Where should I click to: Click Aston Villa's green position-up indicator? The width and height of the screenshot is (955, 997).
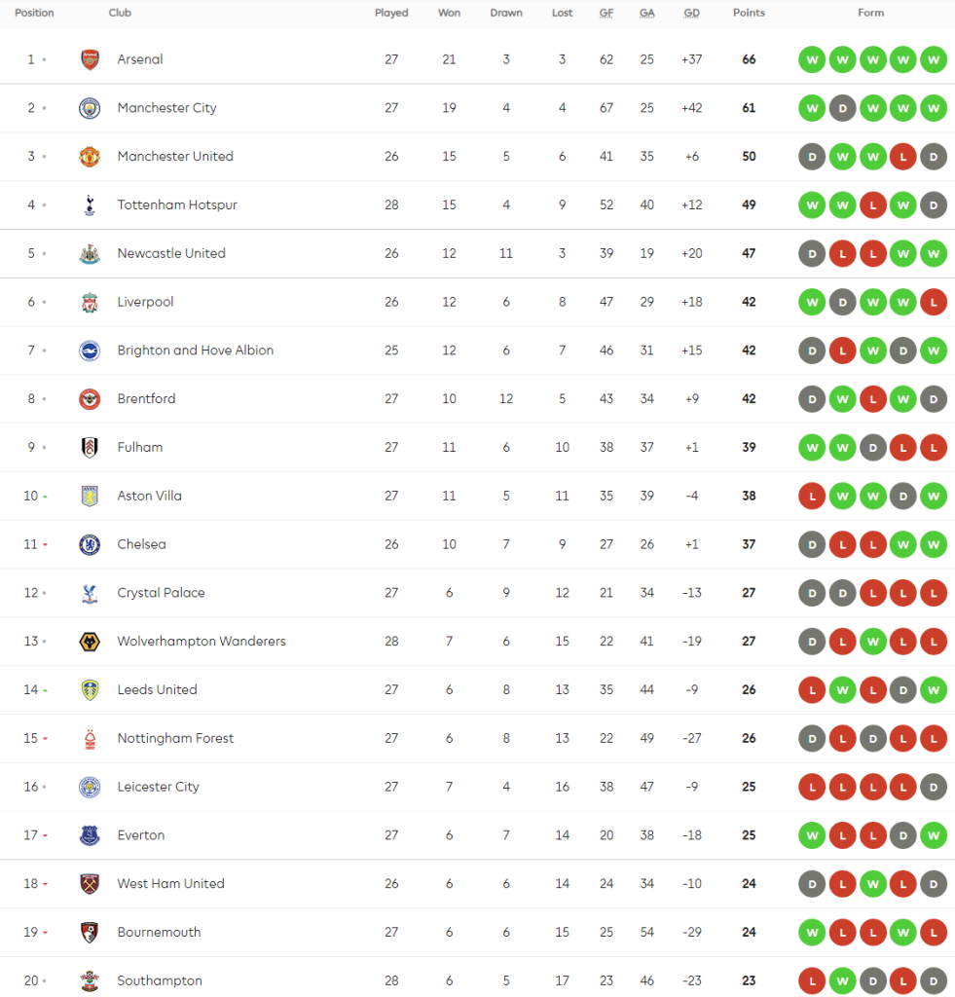click(x=45, y=497)
